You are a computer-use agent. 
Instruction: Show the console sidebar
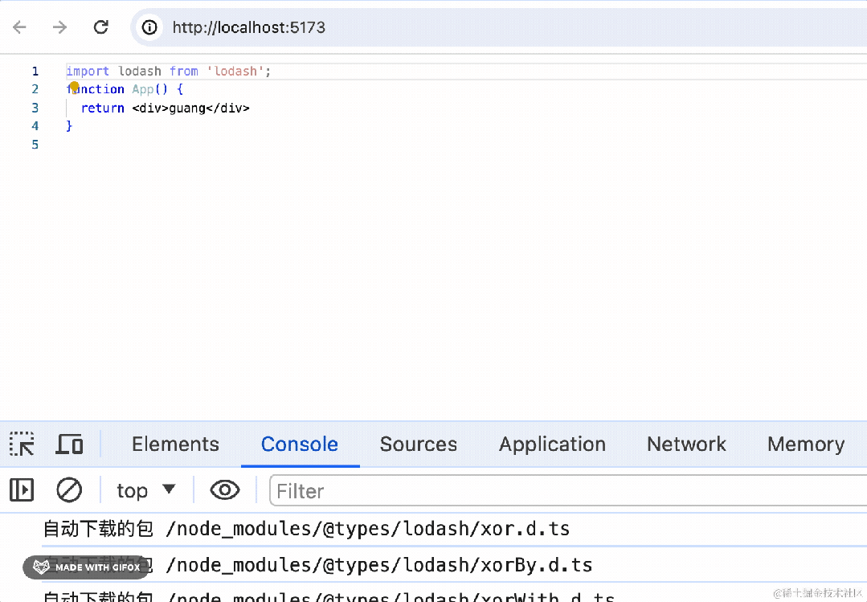tap(22, 490)
